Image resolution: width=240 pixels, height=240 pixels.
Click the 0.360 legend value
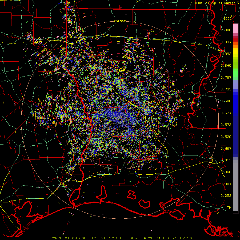(x=226, y=172)
